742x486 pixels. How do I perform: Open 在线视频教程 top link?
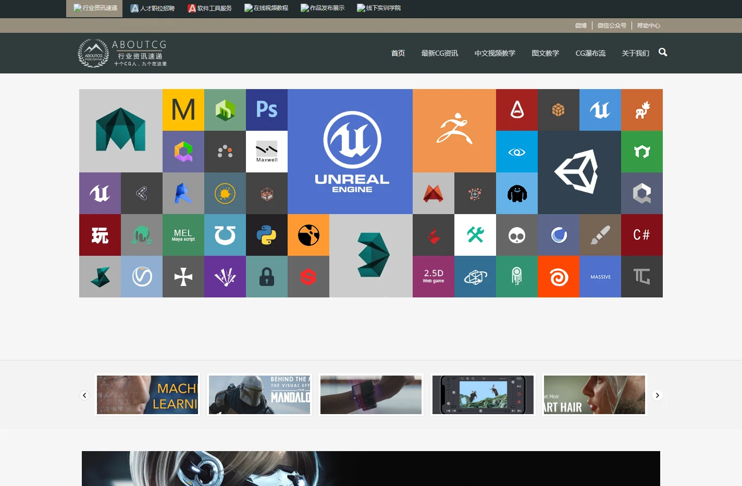pos(266,8)
